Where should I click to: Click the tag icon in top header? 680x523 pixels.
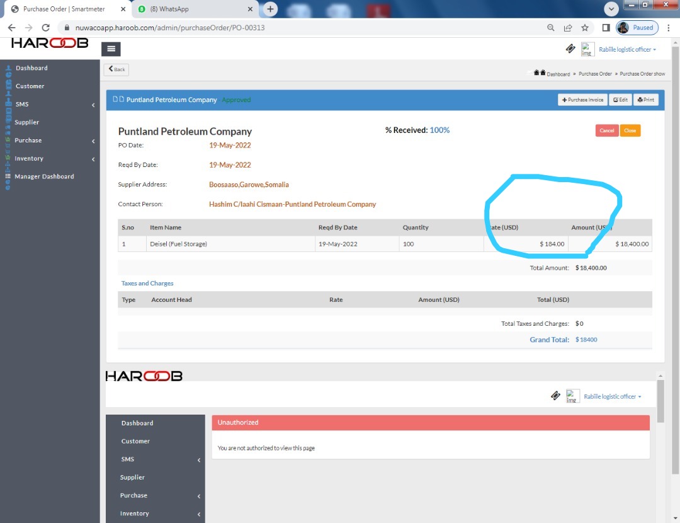click(570, 49)
